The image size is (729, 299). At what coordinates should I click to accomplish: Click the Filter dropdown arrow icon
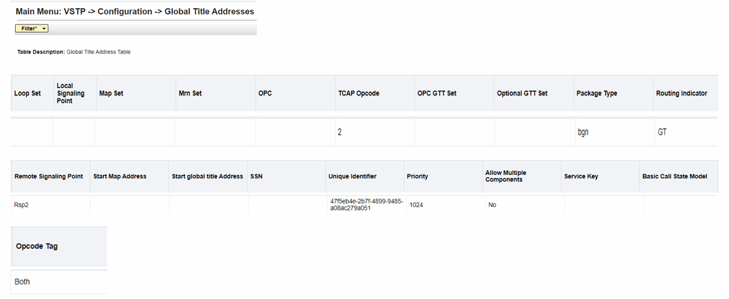pyautogui.click(x=44, y=29)
